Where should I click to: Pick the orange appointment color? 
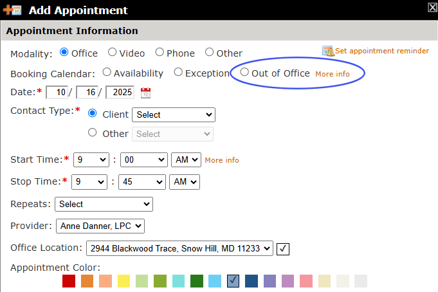[x=87, y=281]
